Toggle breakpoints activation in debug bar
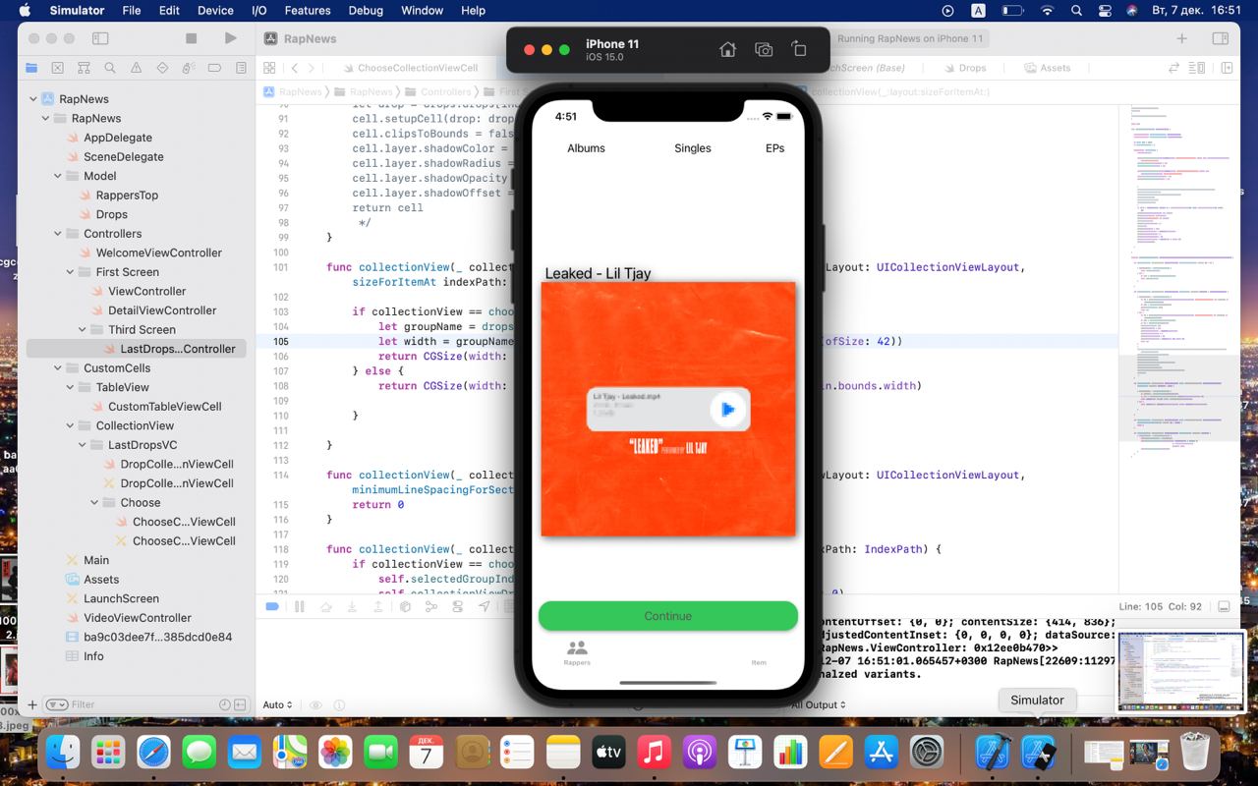This screenshot has height=786, width=1258. [273, 607]
